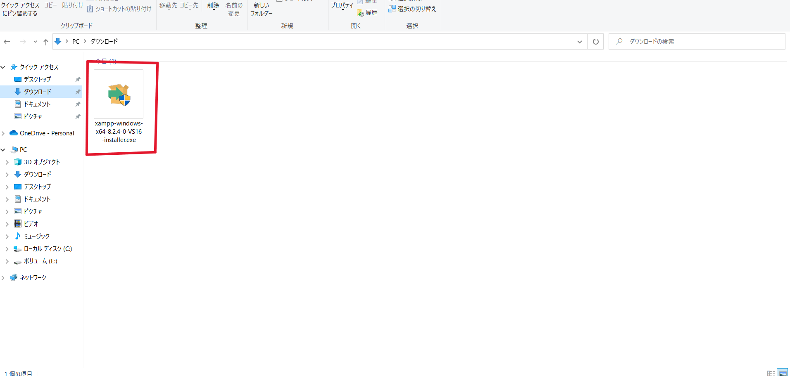This screenshot has width=790, height=376.
Task: Click the OneDrive cloud icon
Action: pyautogui.click(x=14, y=133)
